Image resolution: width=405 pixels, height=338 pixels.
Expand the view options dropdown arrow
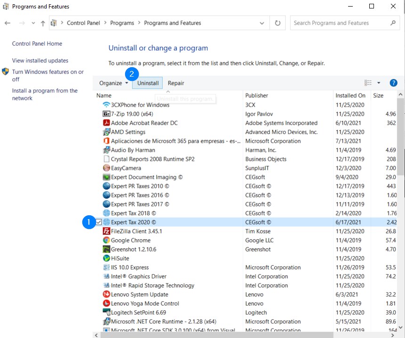pyautogui.click(x=379, y=83)
